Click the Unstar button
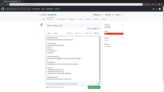 [x=108, y=15]
